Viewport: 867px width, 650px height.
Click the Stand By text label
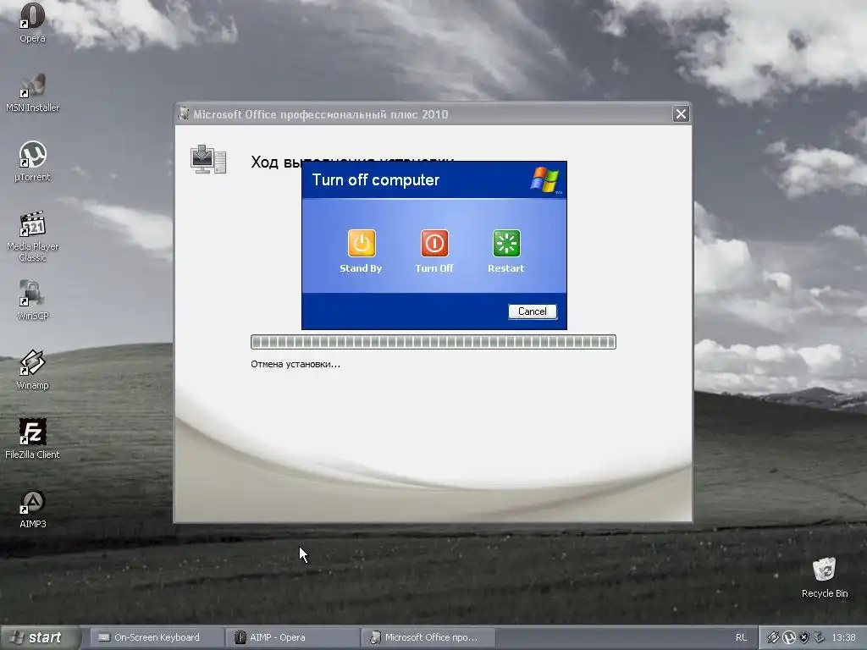tap(361, 268)
